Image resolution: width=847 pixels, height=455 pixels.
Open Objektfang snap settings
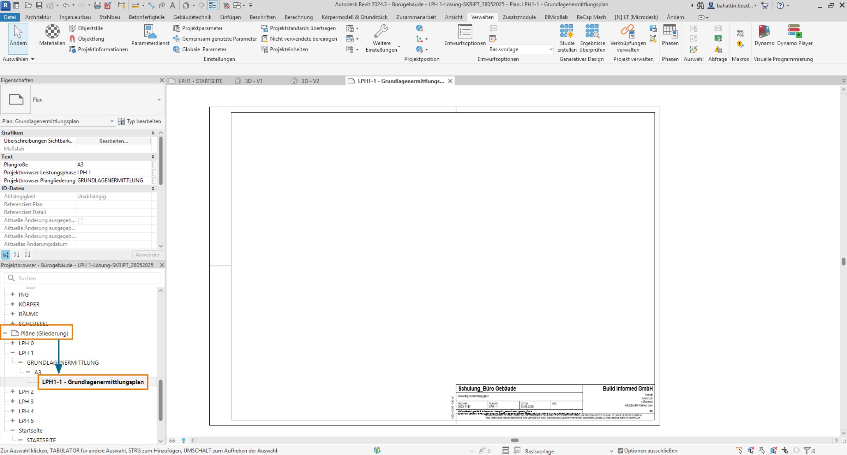pyautogui.click(x=86, y=39)
